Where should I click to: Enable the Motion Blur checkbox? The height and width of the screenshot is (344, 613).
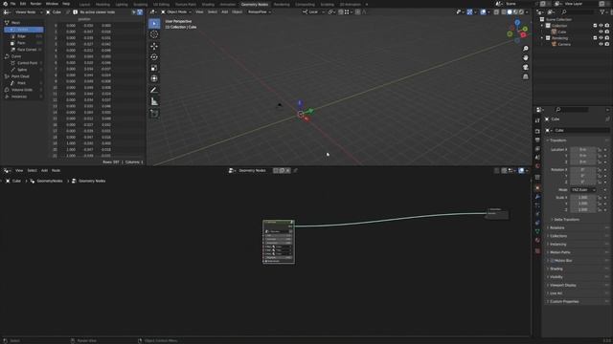(x=552, y=261)
